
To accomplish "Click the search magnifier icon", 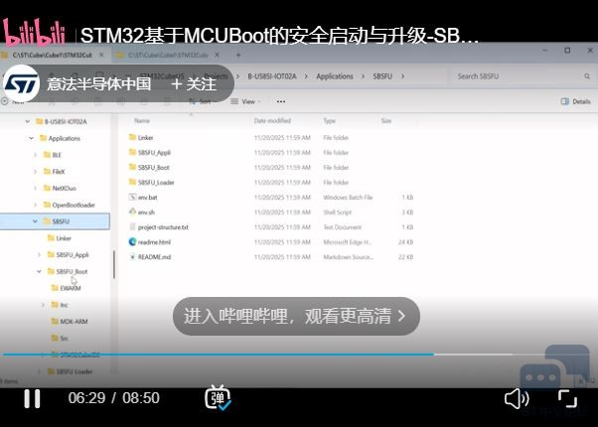I will (587, 76).
